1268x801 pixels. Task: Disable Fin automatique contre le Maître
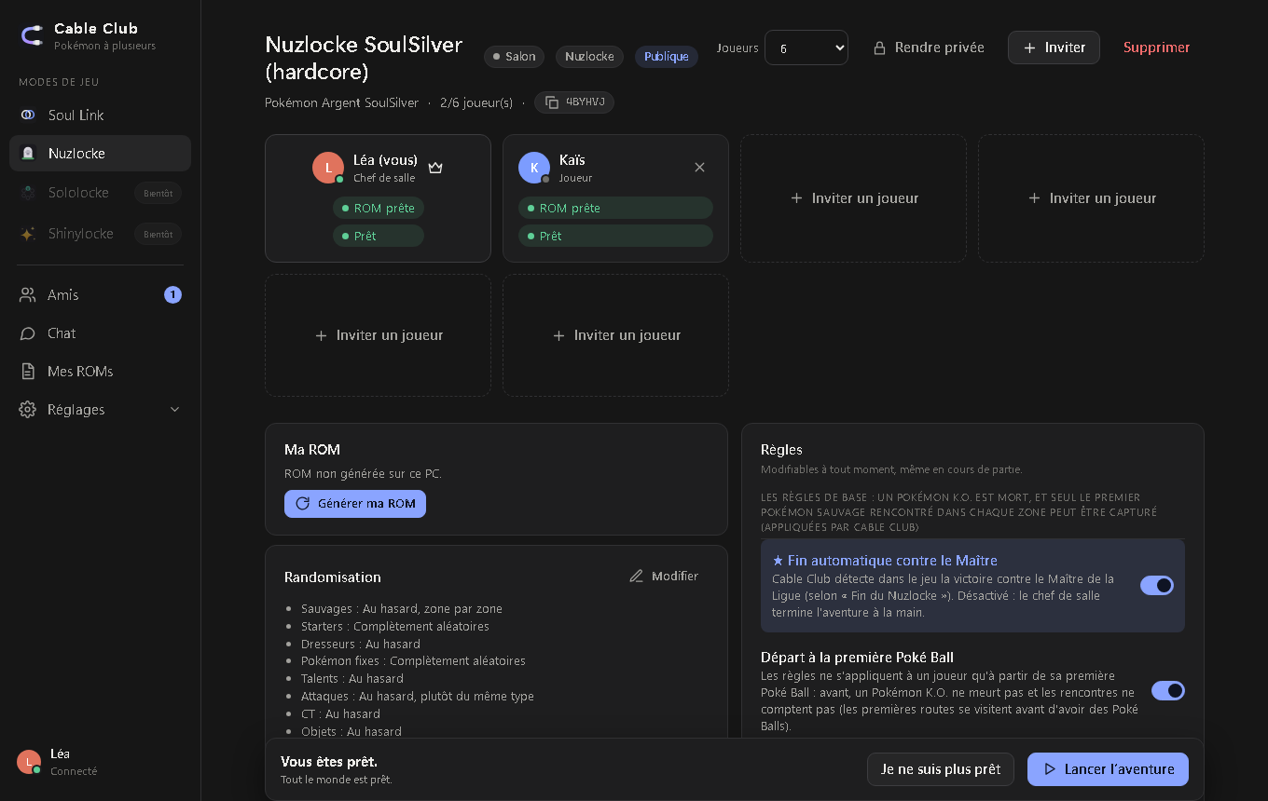click(x=1157, y=585)
